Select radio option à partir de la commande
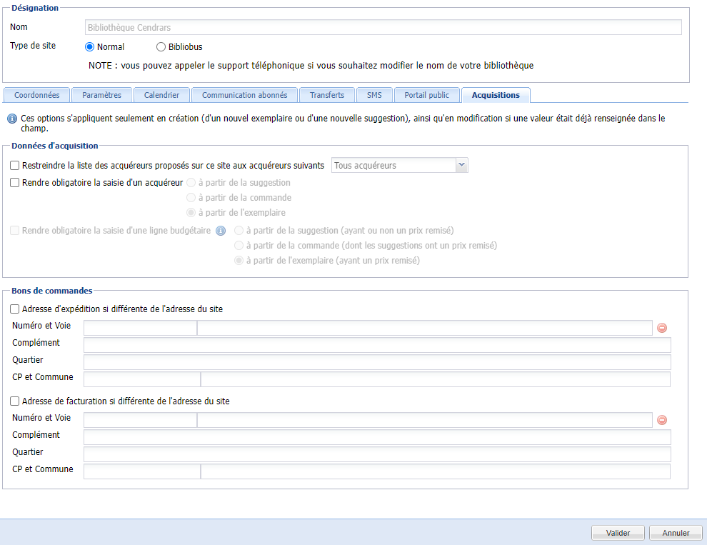This screenshot has height=545, width=707. [x=191, y=197]
